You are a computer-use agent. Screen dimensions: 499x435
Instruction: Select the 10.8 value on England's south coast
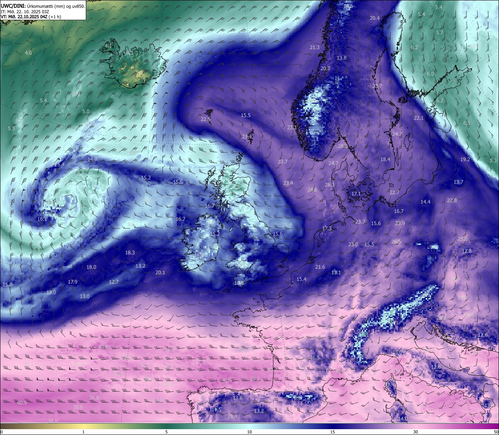tap(239, 283)
